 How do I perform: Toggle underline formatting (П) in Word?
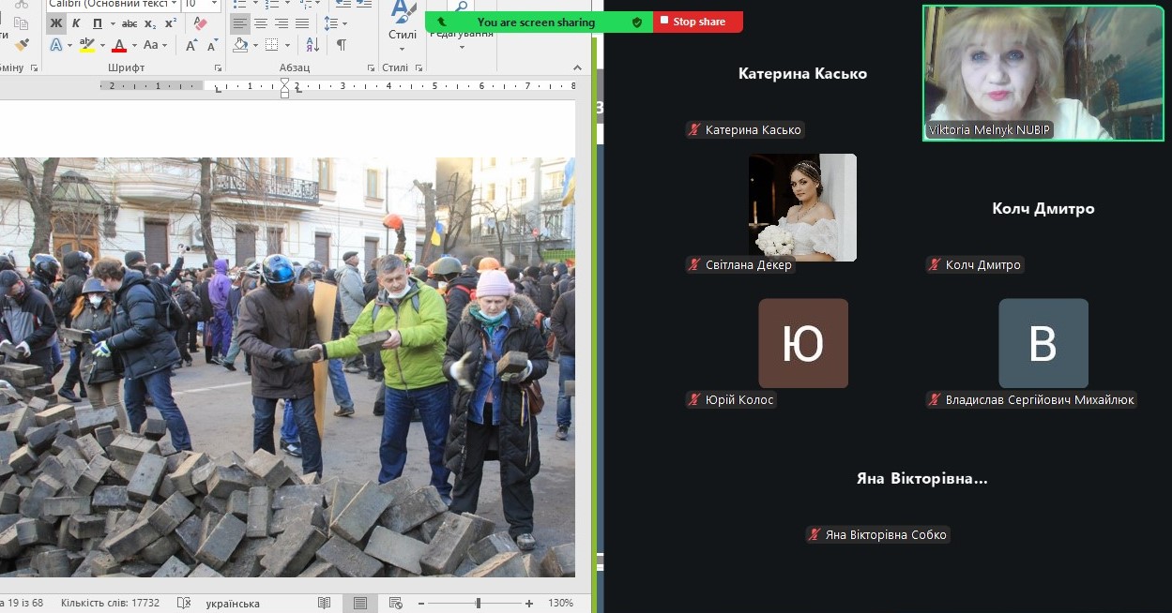tap(97, 23)
